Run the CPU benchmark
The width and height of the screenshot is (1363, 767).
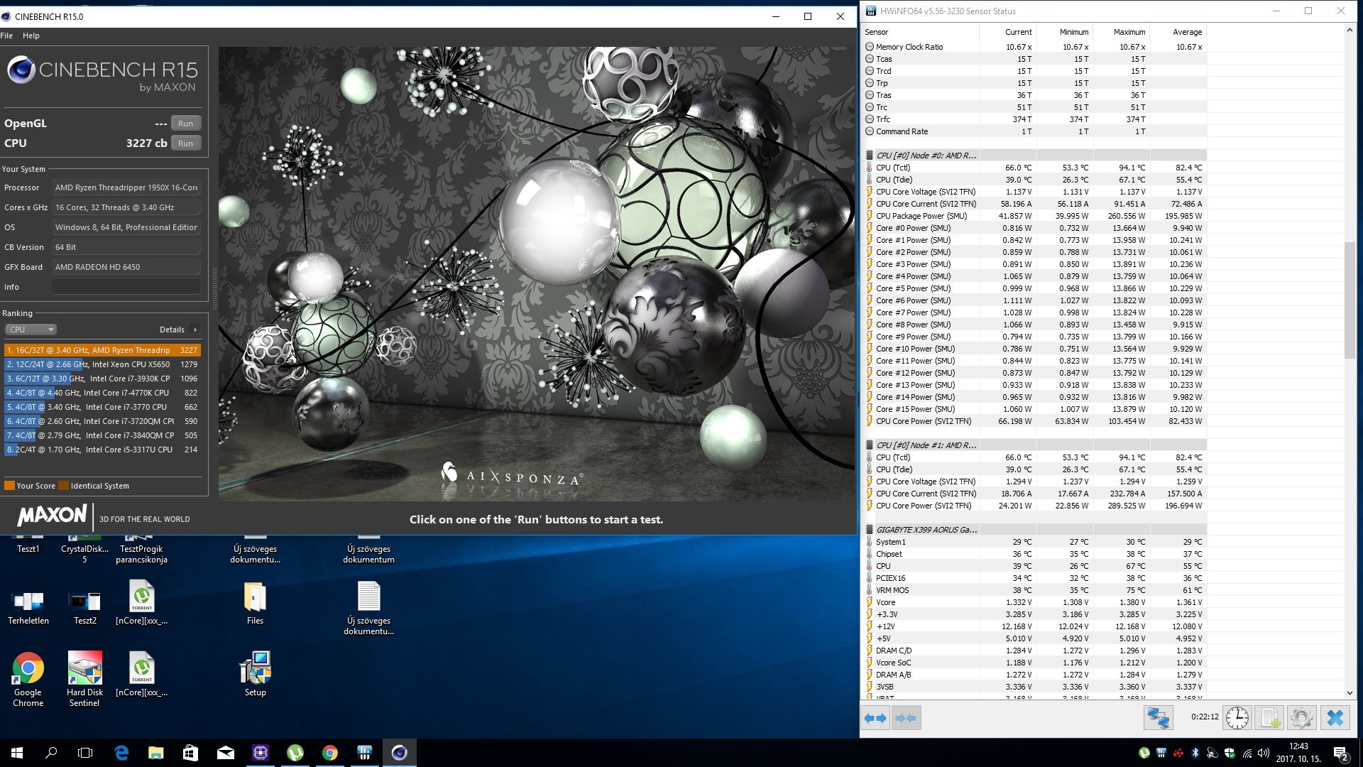point(185,143)
